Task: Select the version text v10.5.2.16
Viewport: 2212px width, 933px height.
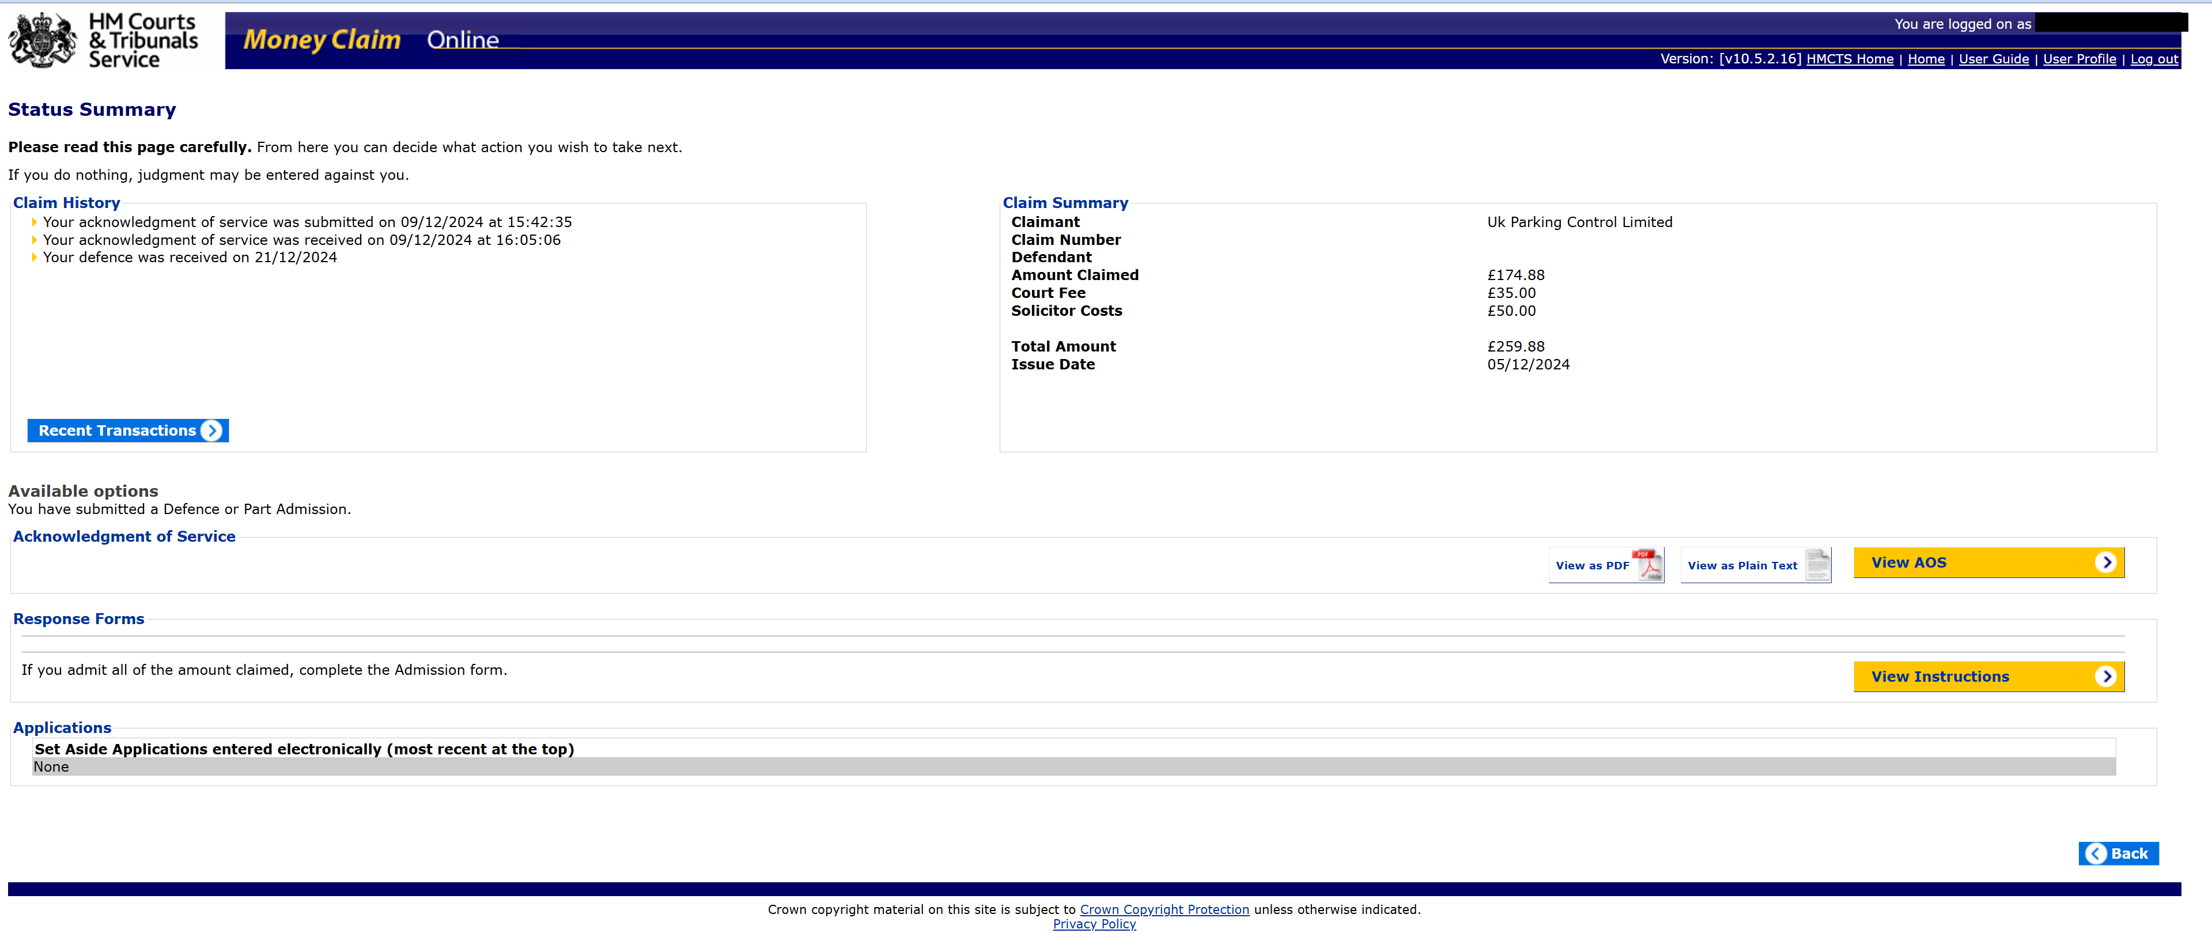Action: 1760,59
